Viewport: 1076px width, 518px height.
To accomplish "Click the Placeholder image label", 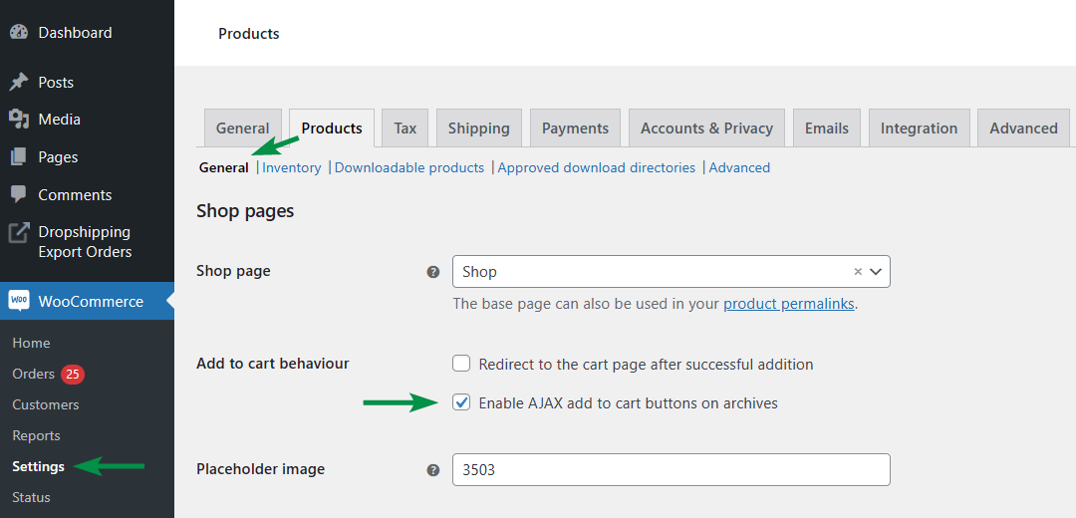I will (261, 469).
